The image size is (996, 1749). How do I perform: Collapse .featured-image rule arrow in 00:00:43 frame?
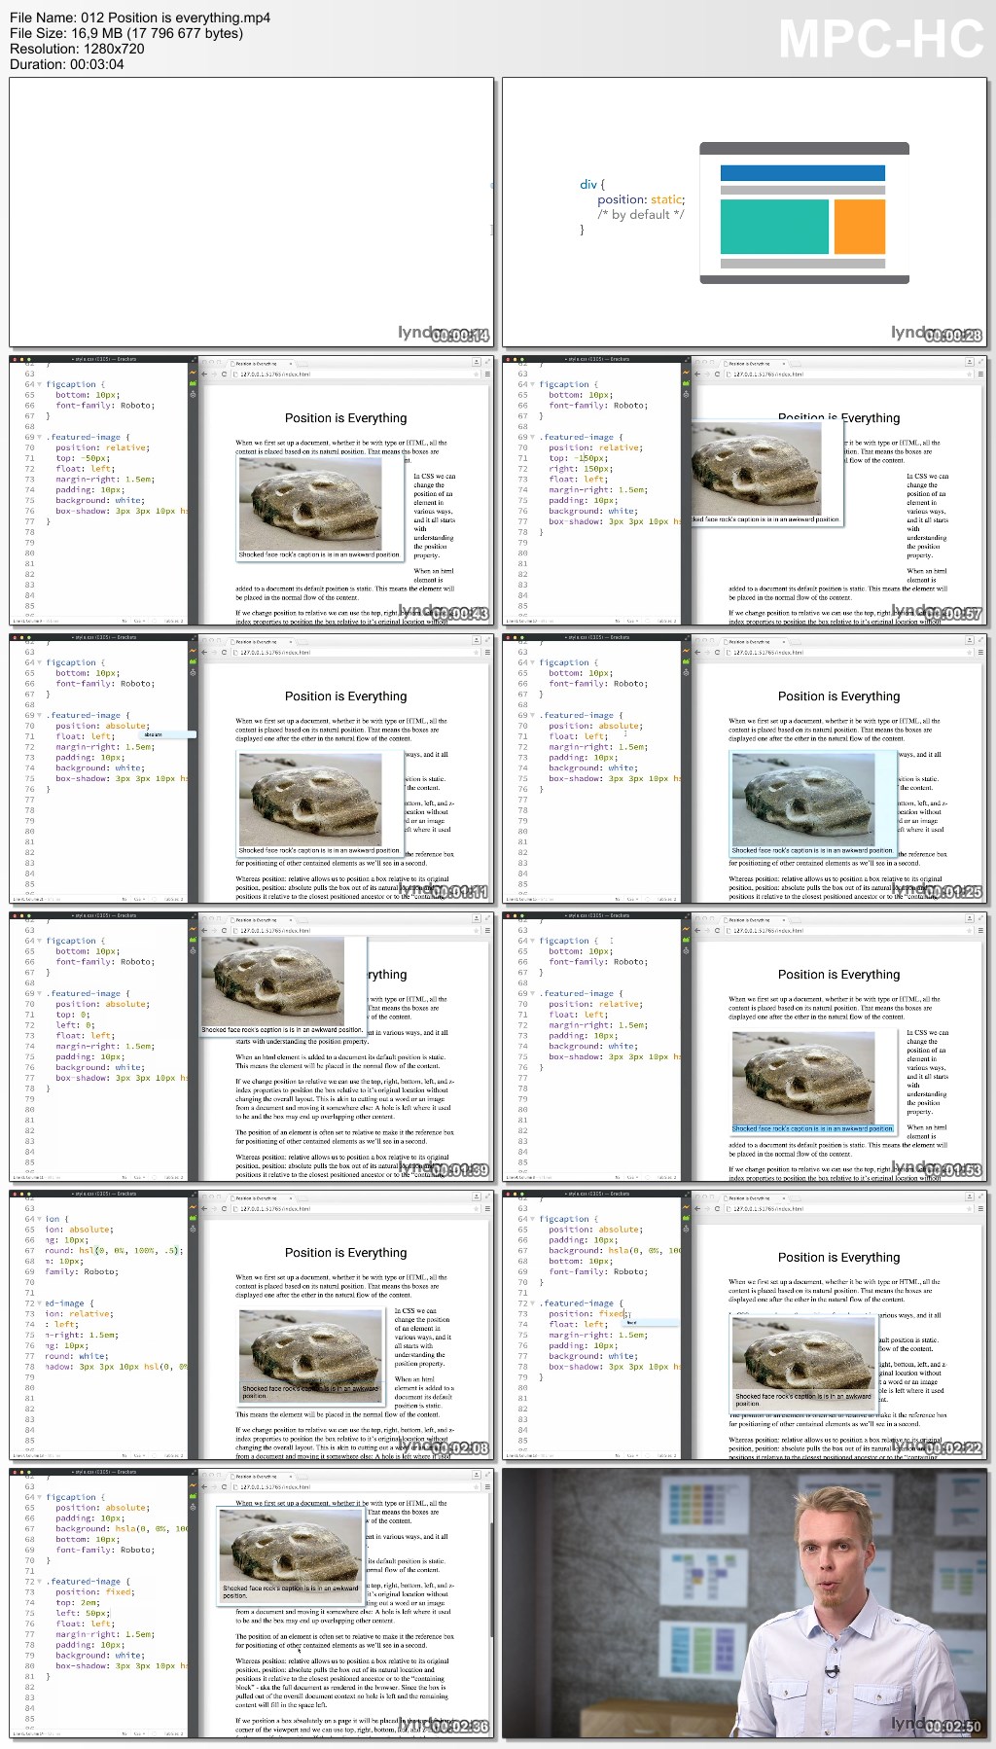point(39,437)
